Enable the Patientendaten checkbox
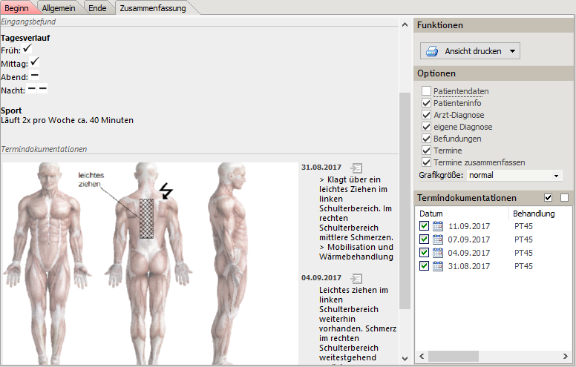 426,91
